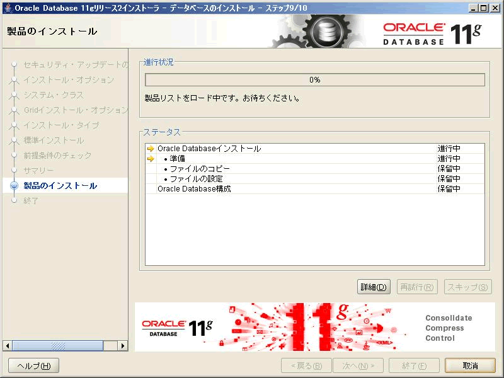Open the 詳細 details button
This screenshot has width=504, height=378.
point(374,287)
